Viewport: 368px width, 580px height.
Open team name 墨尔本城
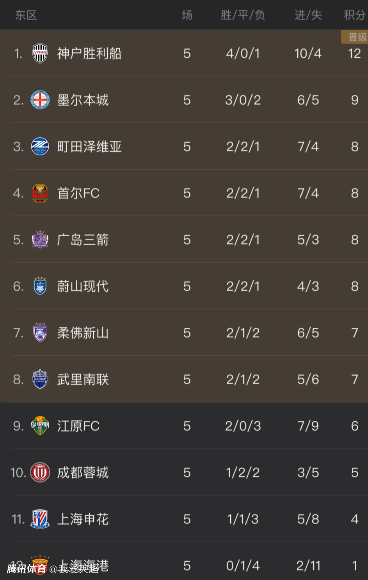point(83,100)
